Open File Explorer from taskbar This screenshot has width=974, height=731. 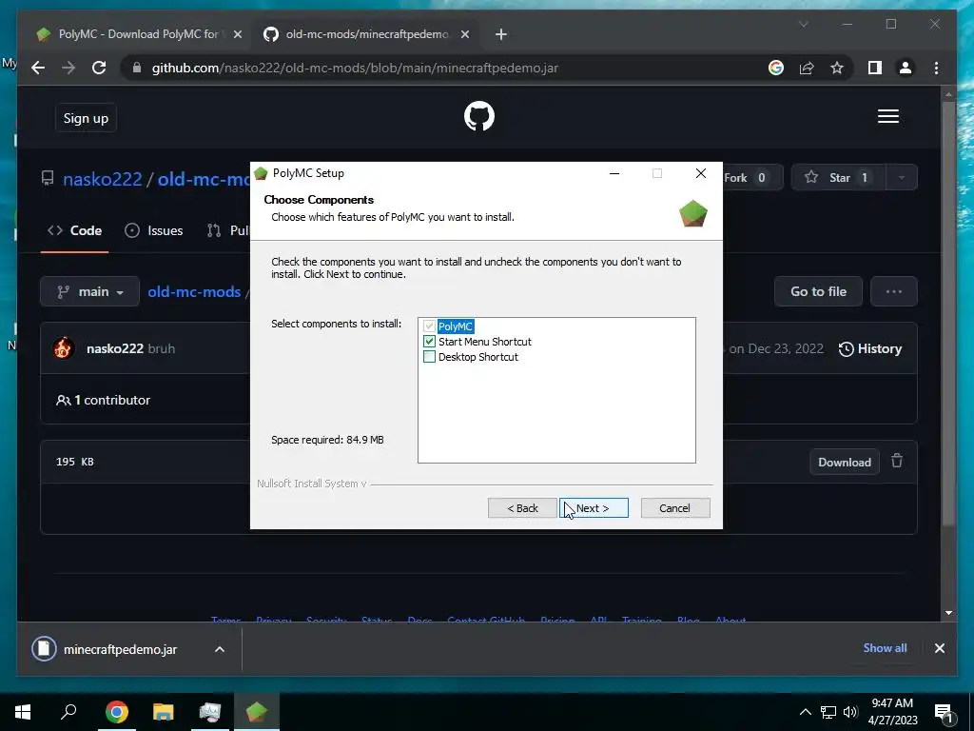164,712
